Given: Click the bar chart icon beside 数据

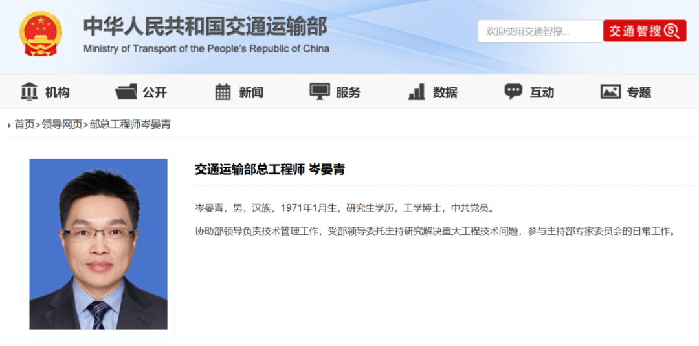Looking at the screenshot, I should tap(417, 92).
